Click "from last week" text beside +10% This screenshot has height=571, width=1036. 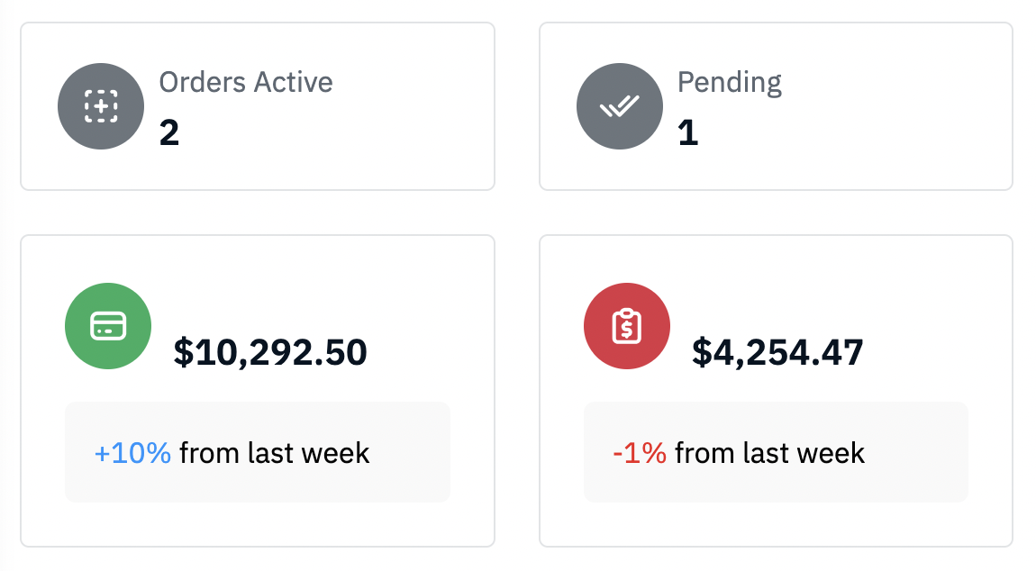274,453
